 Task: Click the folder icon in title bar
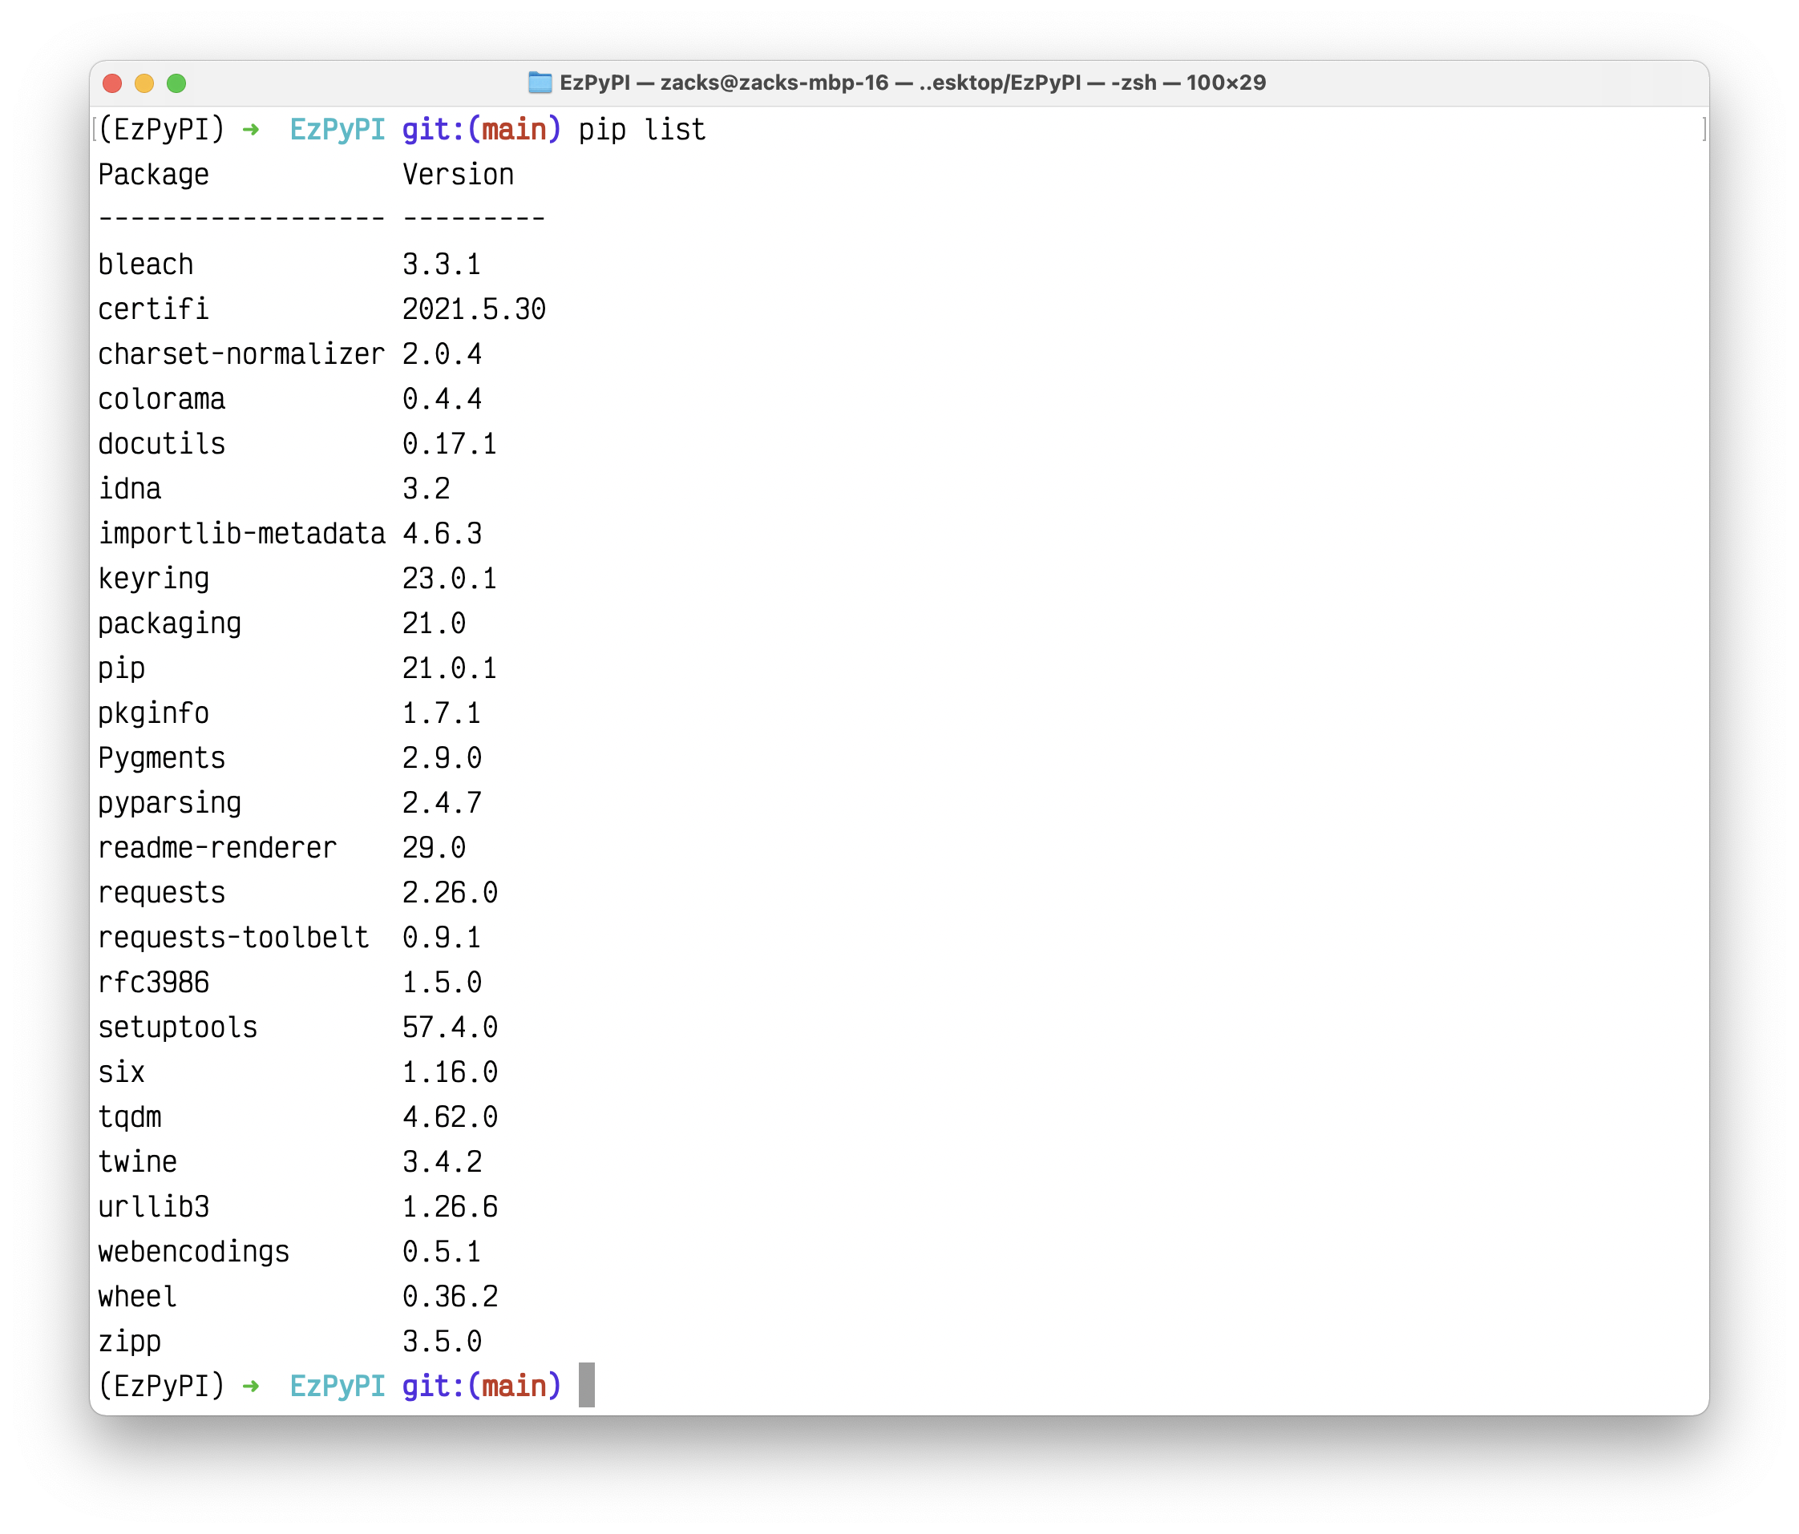tap(540, 83)
